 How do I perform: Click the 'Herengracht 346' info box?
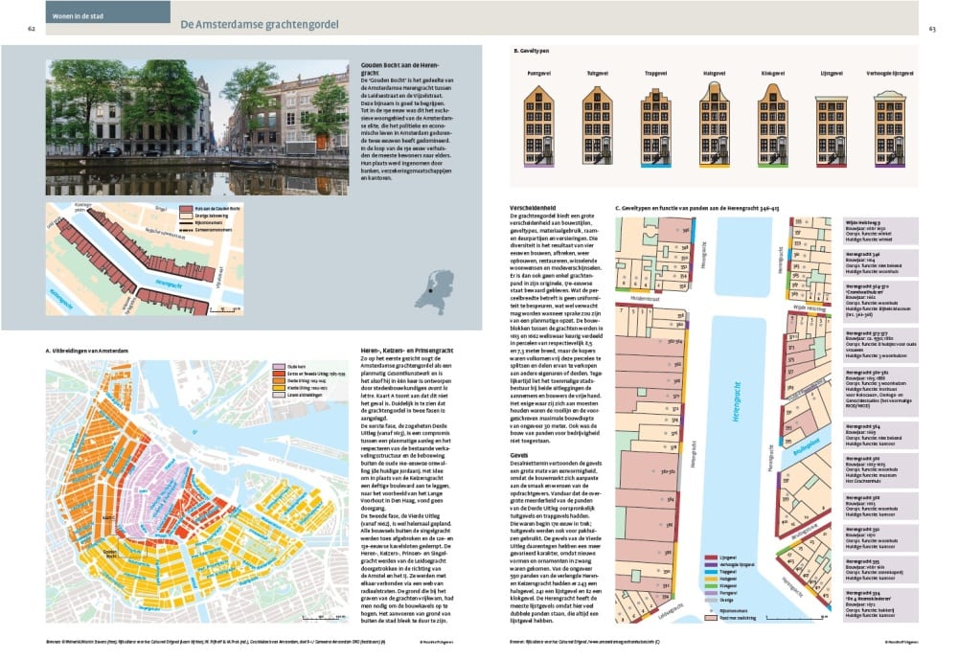click(x=880, y=263)
